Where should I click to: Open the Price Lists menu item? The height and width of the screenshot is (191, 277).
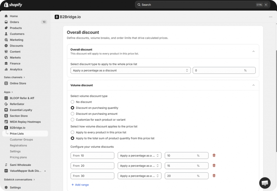25,134
